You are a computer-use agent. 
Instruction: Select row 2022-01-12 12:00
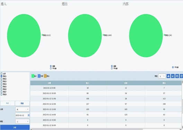(x=106, y=104)
